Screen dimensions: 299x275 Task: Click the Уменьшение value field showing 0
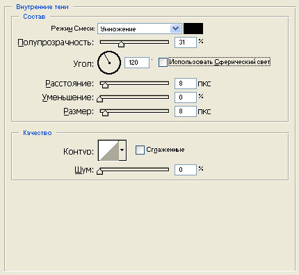click(x=186, y=97)
